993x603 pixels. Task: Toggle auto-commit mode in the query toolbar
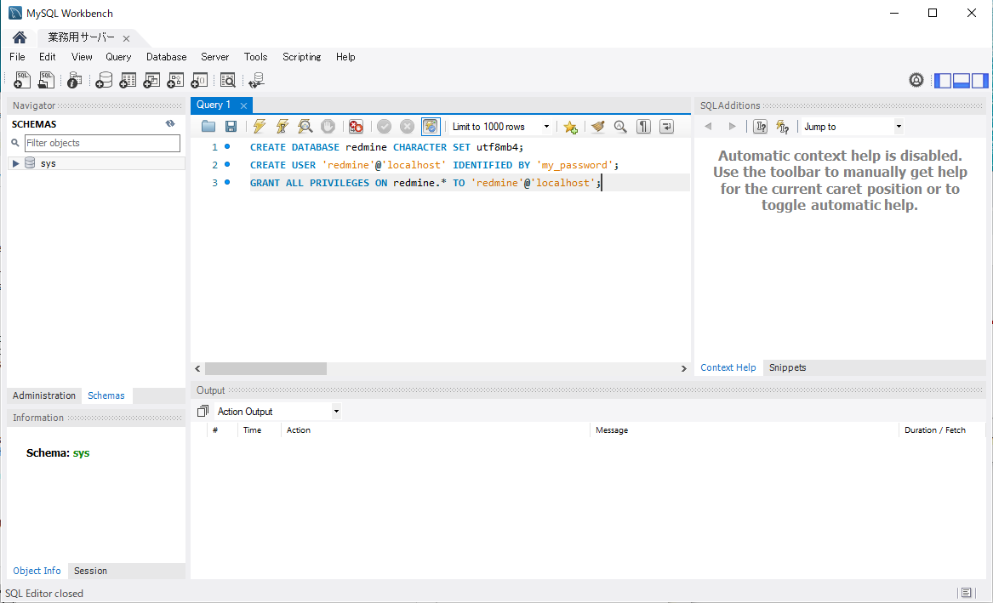tap(431, 126)
